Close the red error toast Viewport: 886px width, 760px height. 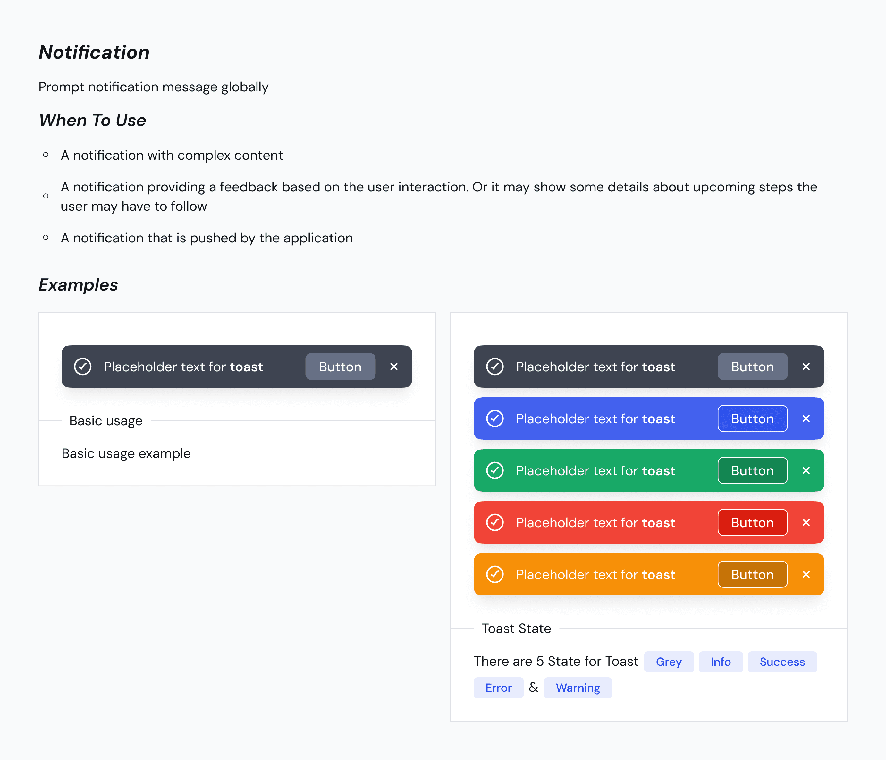tap(806, 522)
